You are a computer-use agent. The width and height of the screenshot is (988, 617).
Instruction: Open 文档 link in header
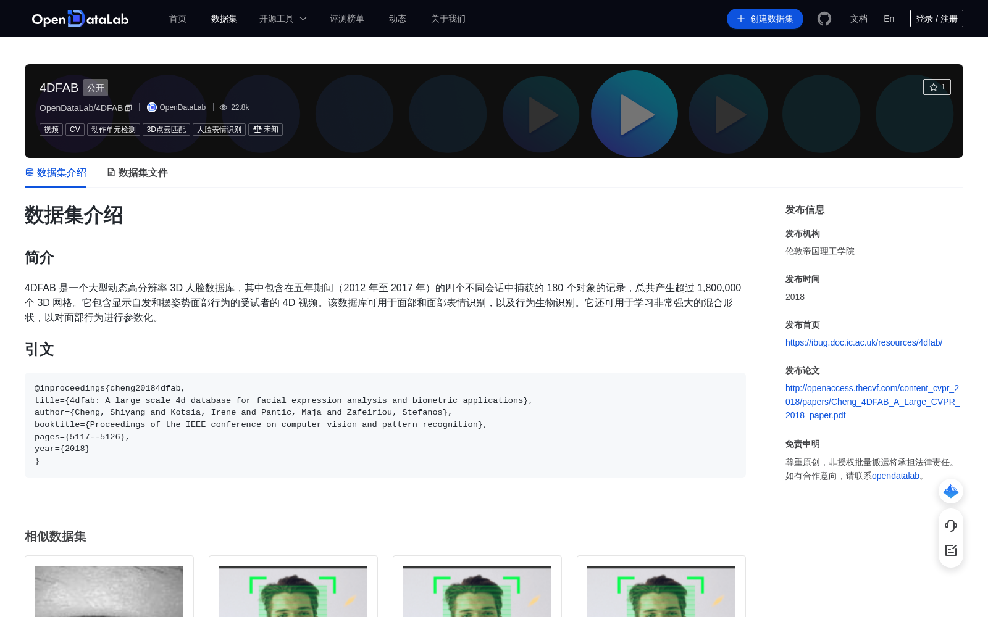pos(859,19)
